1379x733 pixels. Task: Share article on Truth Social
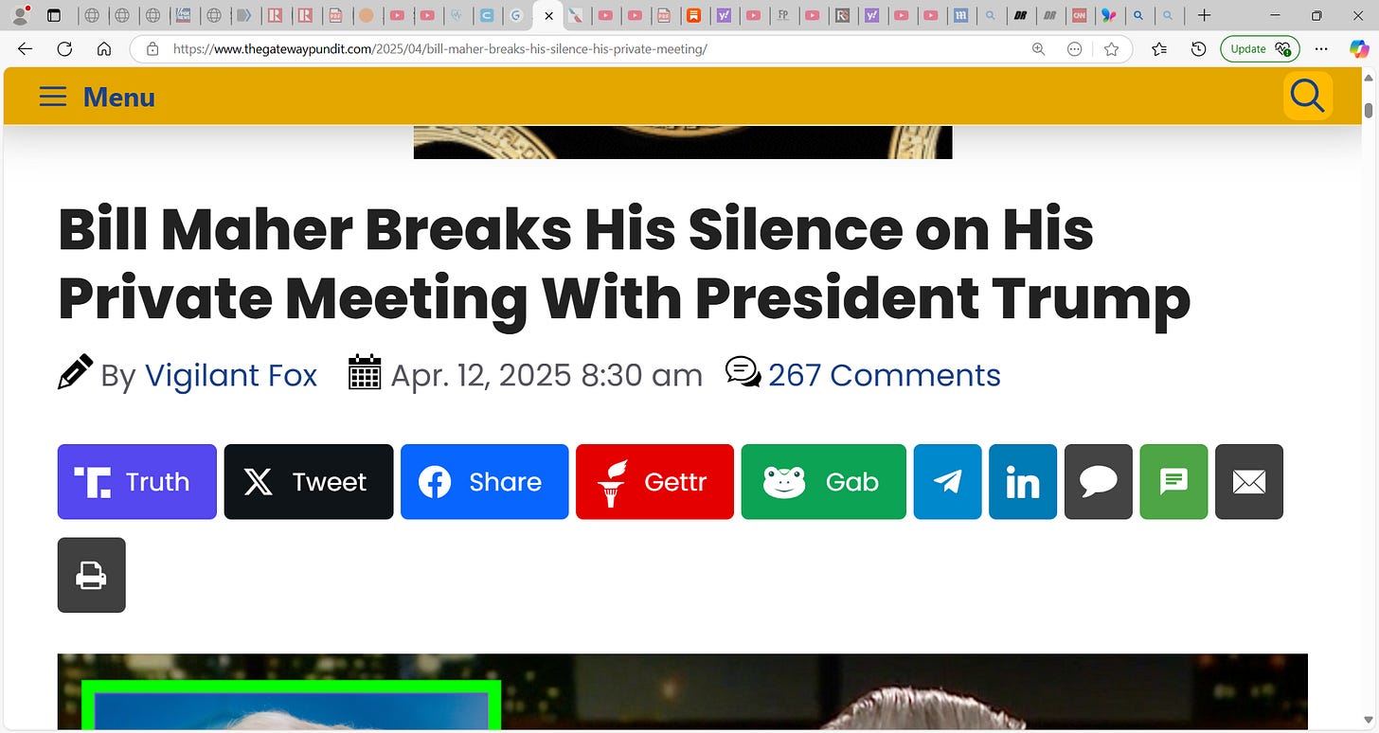(137, 482)
